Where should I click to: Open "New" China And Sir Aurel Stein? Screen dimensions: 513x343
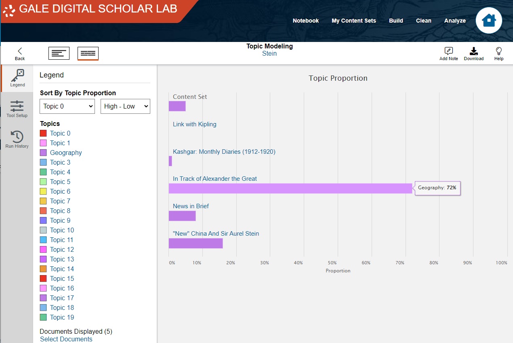pos(216,234)
